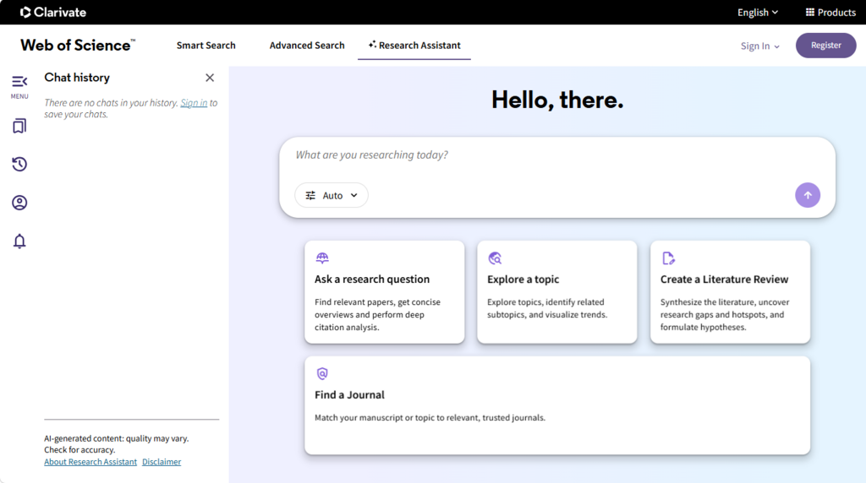This screenshot has height=483, width=866.
Task: Click the Create a Literature Review document icon
Action: (x=668, y=258)
